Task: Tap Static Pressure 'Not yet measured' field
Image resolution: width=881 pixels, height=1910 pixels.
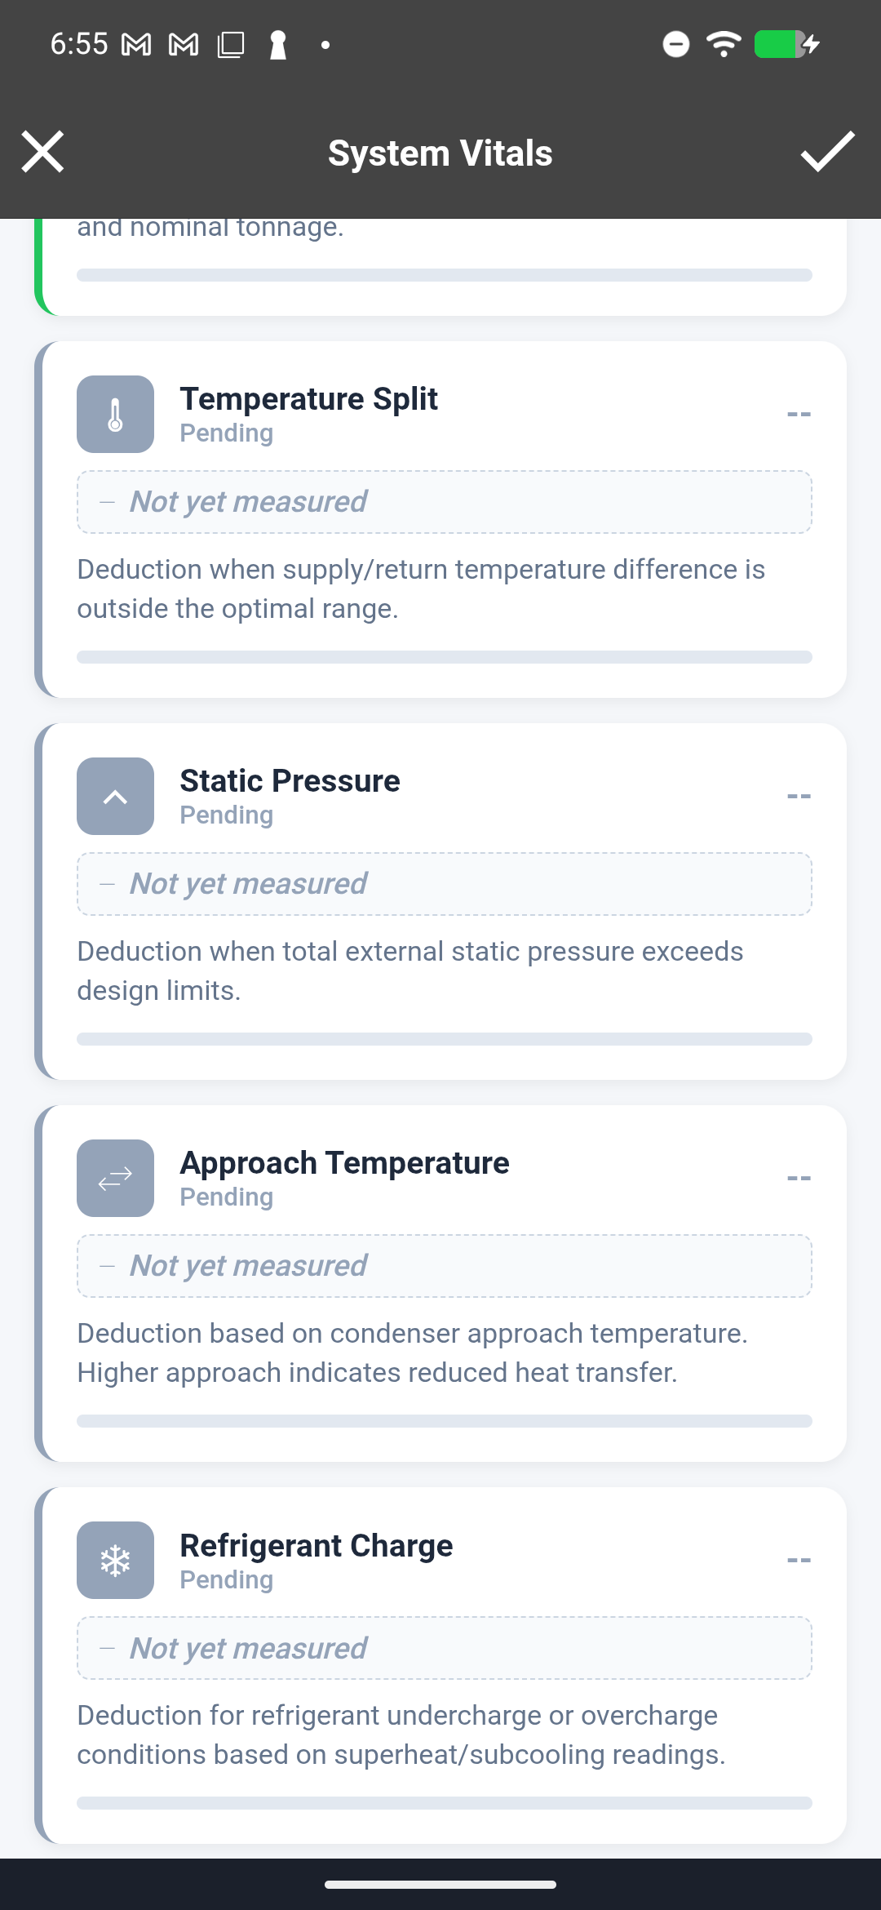Action: point(444,884)
